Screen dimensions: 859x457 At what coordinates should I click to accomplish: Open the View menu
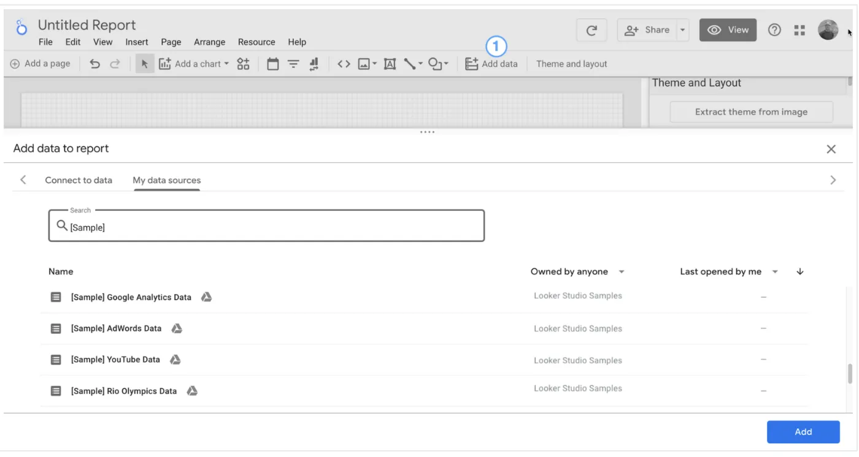[102, 42]
